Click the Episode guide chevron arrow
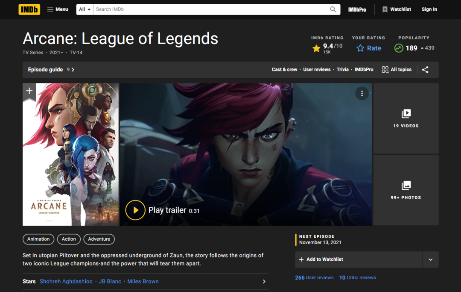Screen dimensions: 461x292 click(73, 70)
